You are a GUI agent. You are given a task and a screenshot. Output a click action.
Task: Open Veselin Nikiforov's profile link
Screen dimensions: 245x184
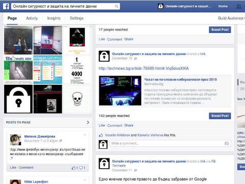(x=117, y=135)
